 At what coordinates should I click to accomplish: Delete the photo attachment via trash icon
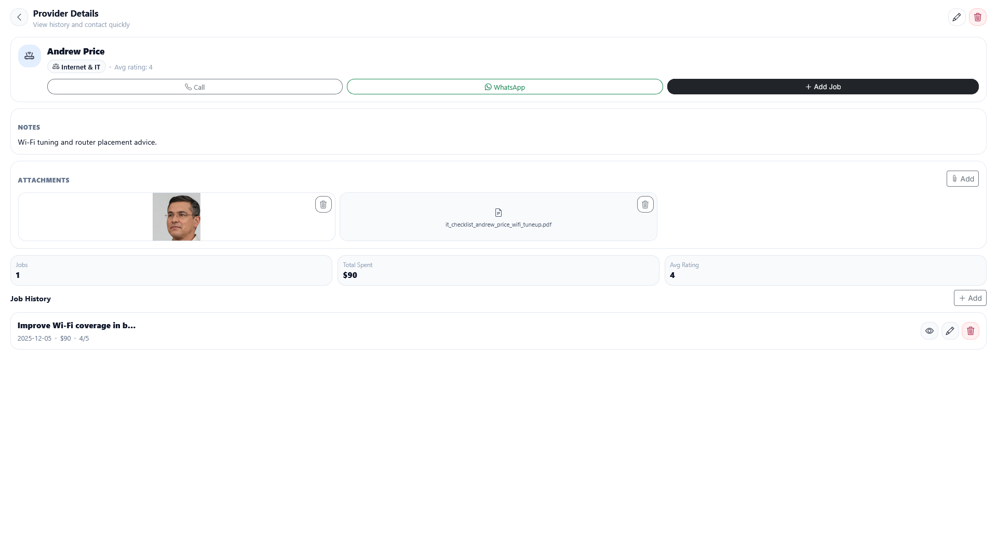[x=323, y=204]
